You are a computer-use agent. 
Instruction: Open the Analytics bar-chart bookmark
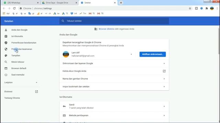click(40, 13)
